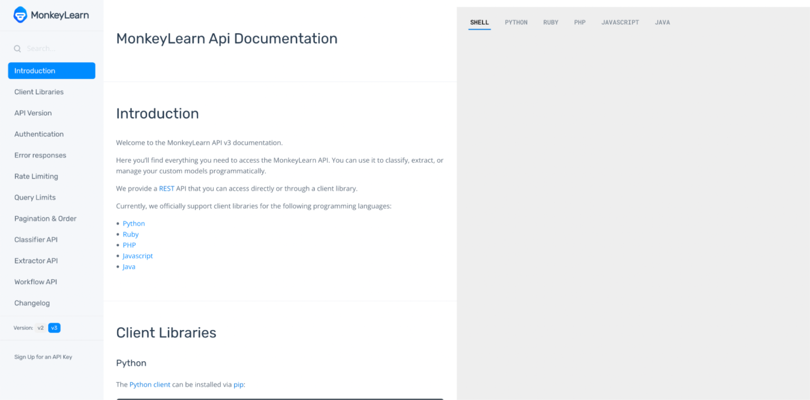Click the MonkeyLearn logo icon

tap(20, 15)
